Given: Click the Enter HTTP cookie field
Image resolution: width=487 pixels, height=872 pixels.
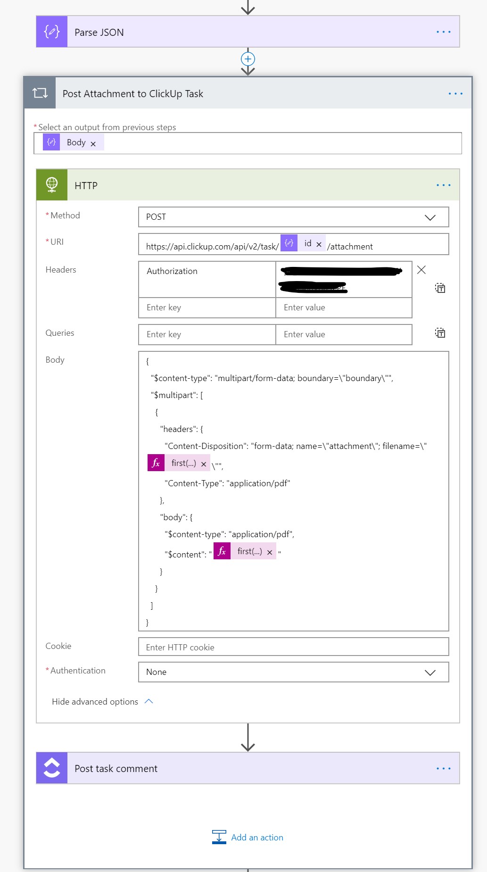Looking at the screenshot, I should pos(293,647).
